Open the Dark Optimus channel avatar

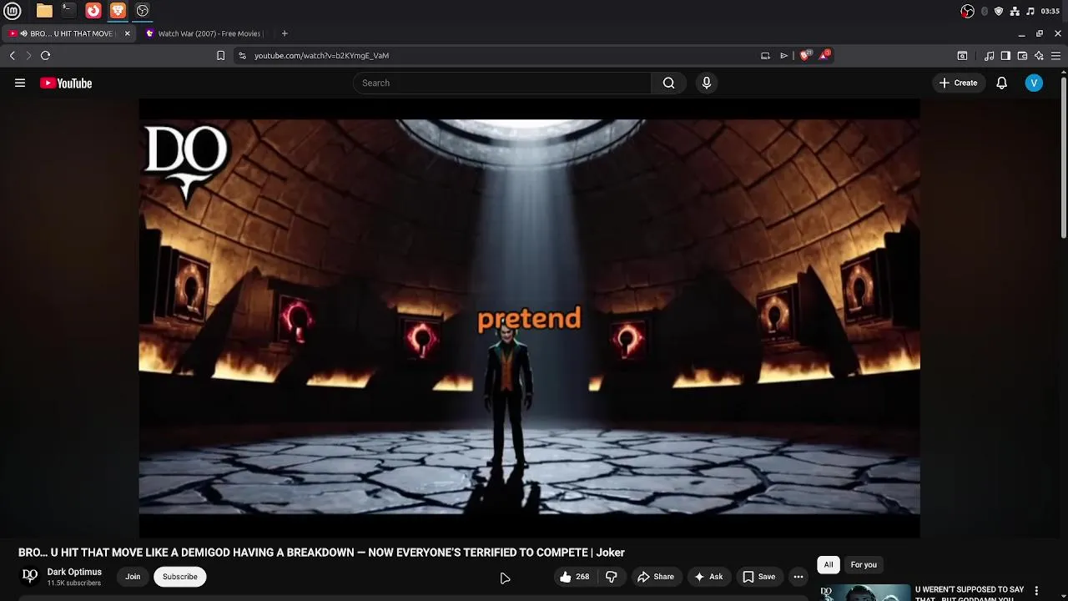coord(30,576)
